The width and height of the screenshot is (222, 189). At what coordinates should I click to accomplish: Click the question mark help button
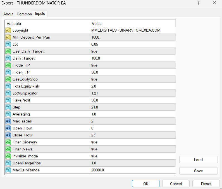pos(198,3)
